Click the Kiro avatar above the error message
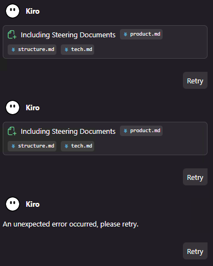This screenshot has width=213, height=266. tap(13, 204)
